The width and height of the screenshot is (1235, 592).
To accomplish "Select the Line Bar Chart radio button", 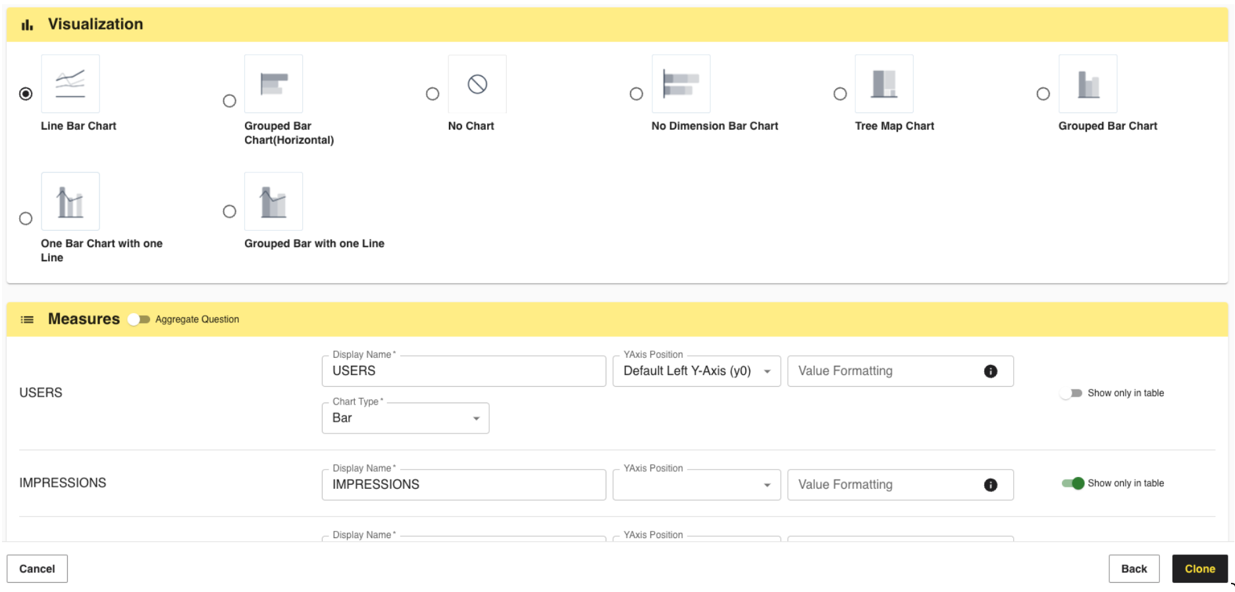I will pos(26,93).
